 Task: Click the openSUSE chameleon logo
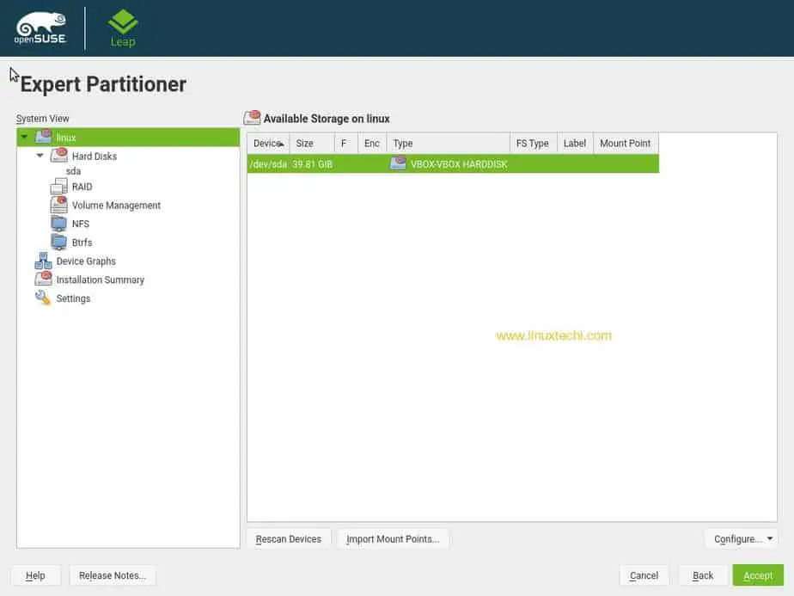point(40,28)
